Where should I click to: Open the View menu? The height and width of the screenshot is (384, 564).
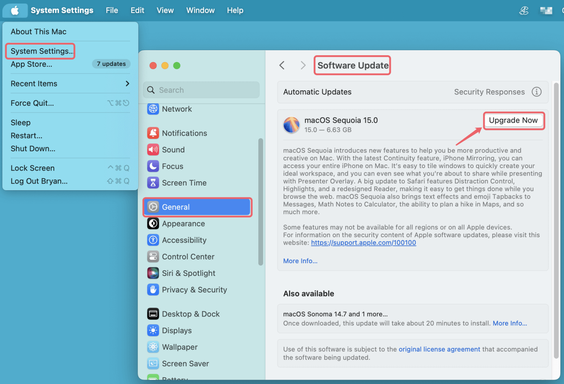click(x=165, y=10)
